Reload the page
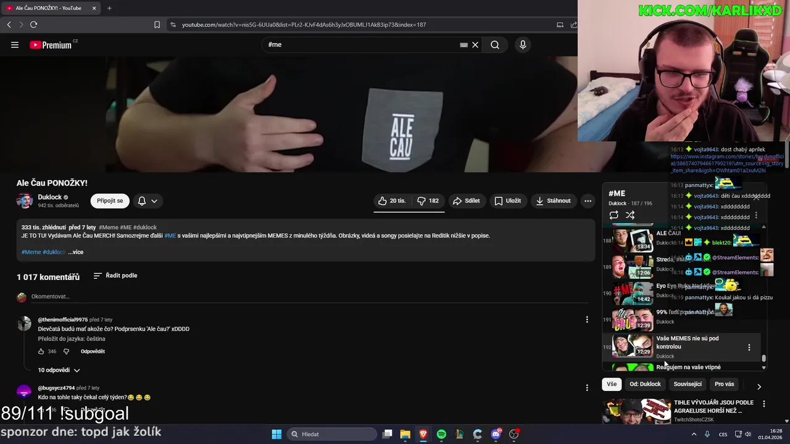Screen dimensions: 790x444 33,25
